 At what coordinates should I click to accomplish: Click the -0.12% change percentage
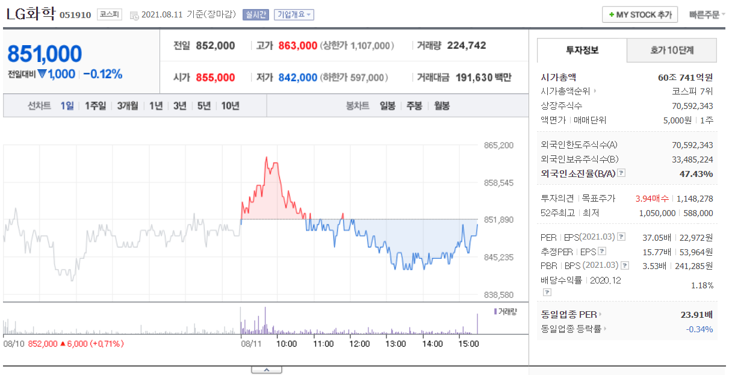102,74
